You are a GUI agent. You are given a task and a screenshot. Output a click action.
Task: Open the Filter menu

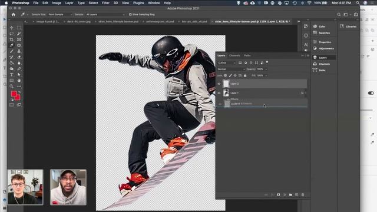pyautogui.click(x=105, y=3)
